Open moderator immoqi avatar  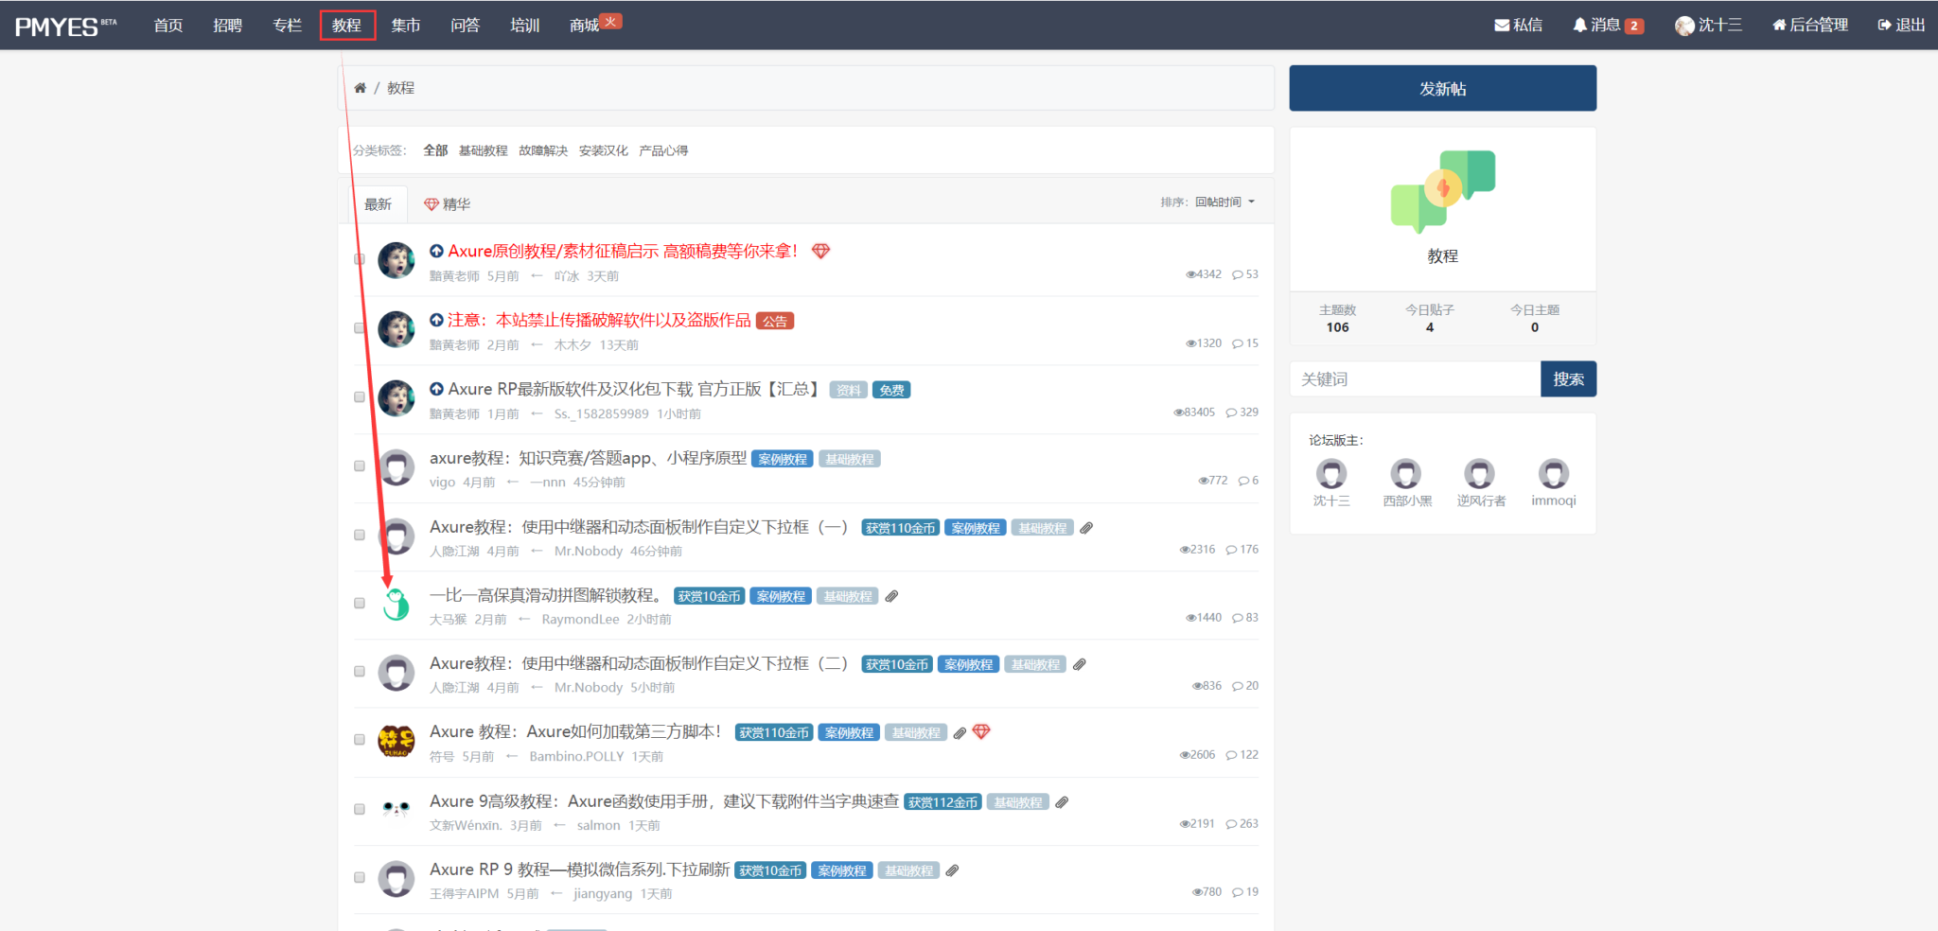(x=1553, y=473)
